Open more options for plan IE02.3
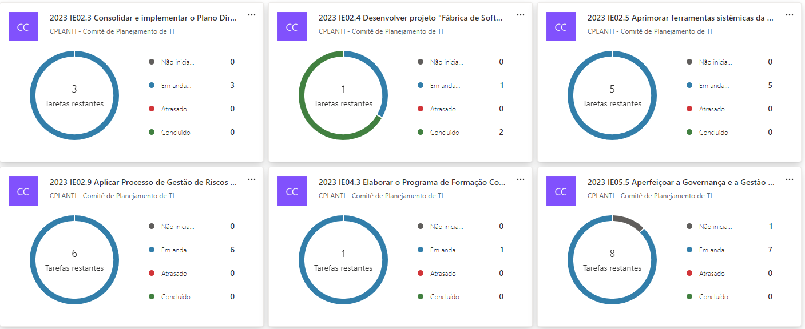 [x=252, y=15]
